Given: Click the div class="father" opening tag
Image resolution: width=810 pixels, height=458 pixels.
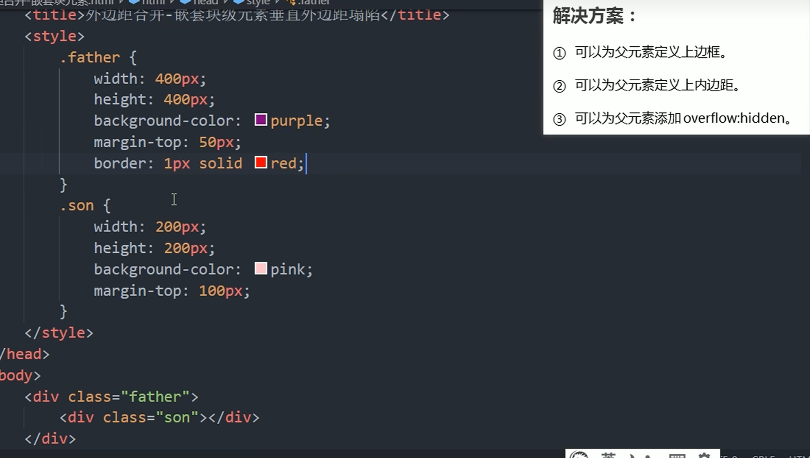Looking at the screenshot, I should (112, 396).
